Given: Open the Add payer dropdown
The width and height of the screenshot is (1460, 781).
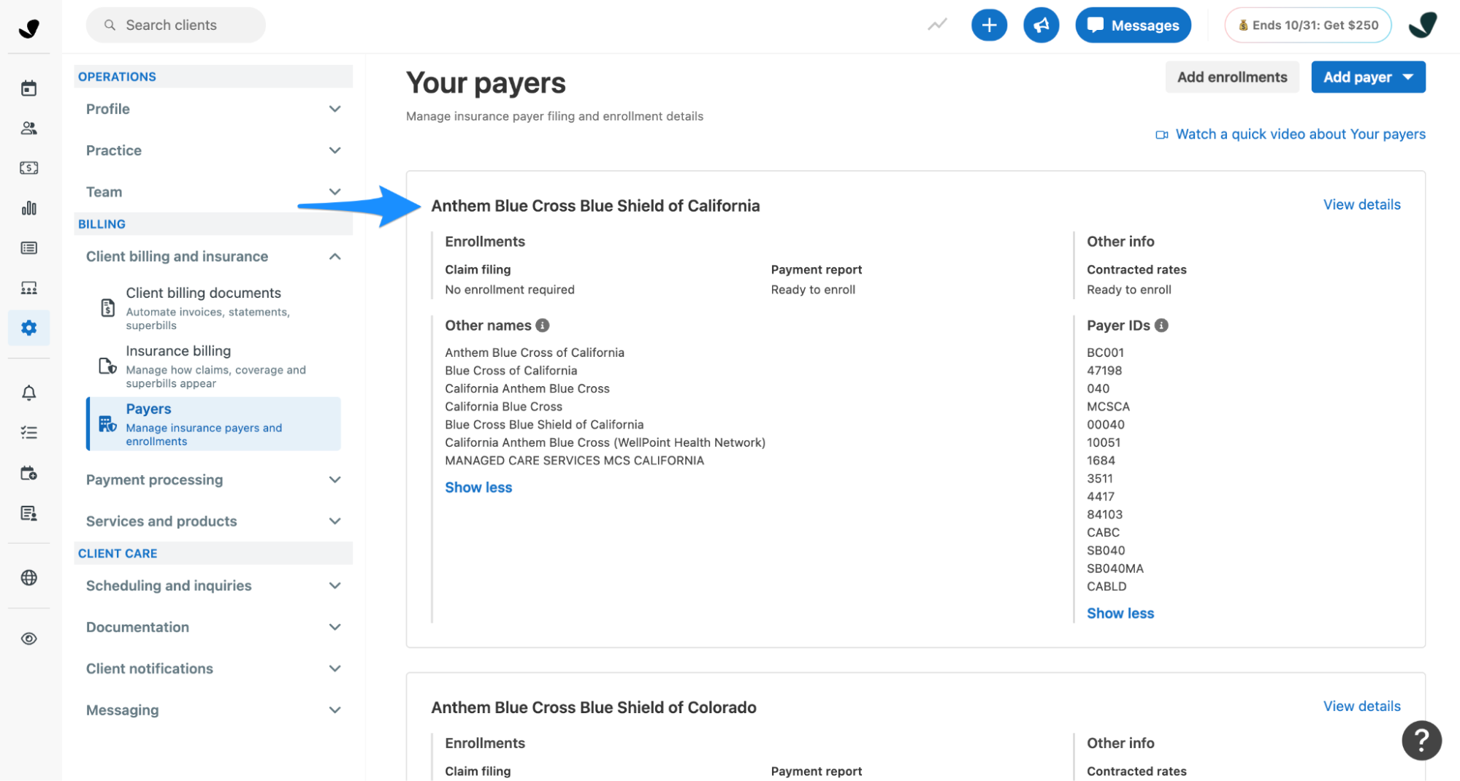Looking at the screenshot, I should [1367, 77].
